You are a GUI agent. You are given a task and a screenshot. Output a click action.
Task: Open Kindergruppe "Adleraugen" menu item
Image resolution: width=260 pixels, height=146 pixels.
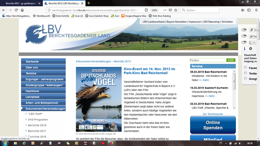click(44, 85)
